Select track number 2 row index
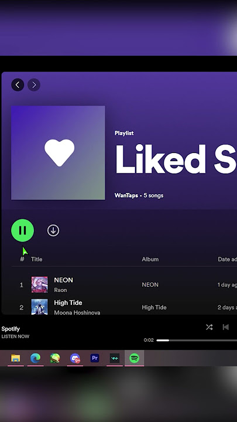The image size is (237, 422). (x=22, y=308)
